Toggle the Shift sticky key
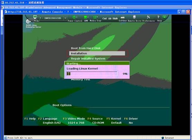The image size is (192, 140). click(115, 18)
